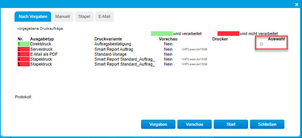Click the Serverdruck entry
Image resolution: width=302 pixels, height=138 pixels.
[41, 49]
